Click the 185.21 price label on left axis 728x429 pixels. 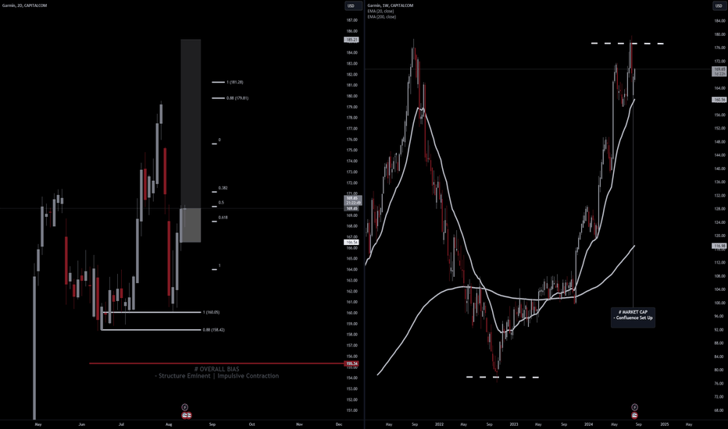(352, 40)
